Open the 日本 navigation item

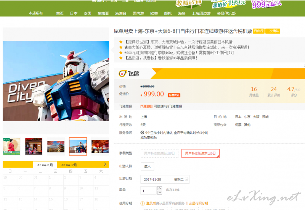click(74, 13)
